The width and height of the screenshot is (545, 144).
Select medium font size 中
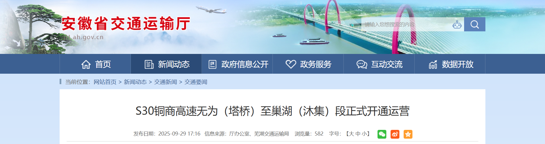pos(358,134)
